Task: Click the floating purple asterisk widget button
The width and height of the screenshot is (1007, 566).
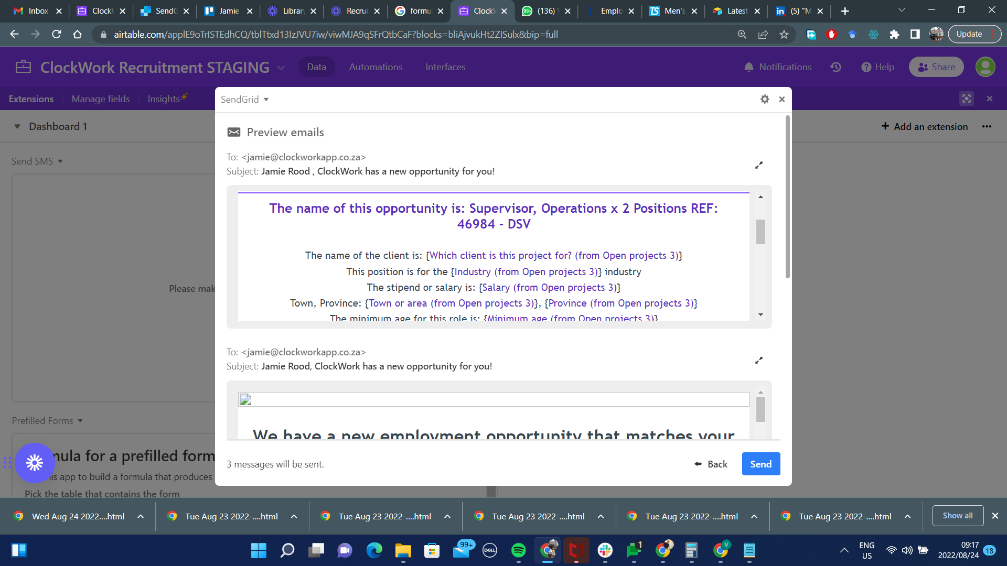Action: point(35,463)
